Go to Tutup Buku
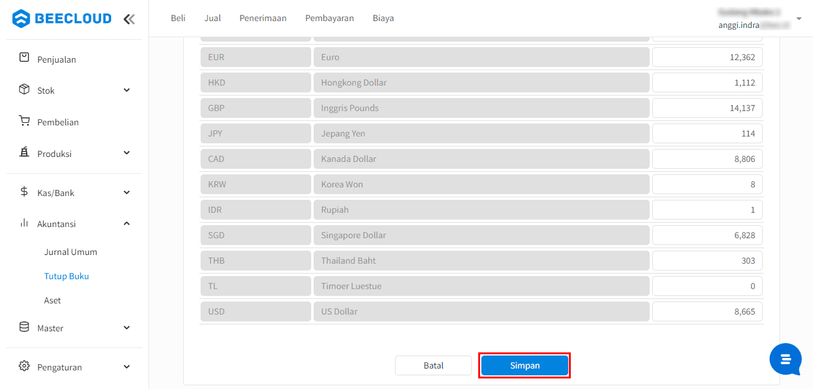This screenshot has width=813, height=389. 66,276
